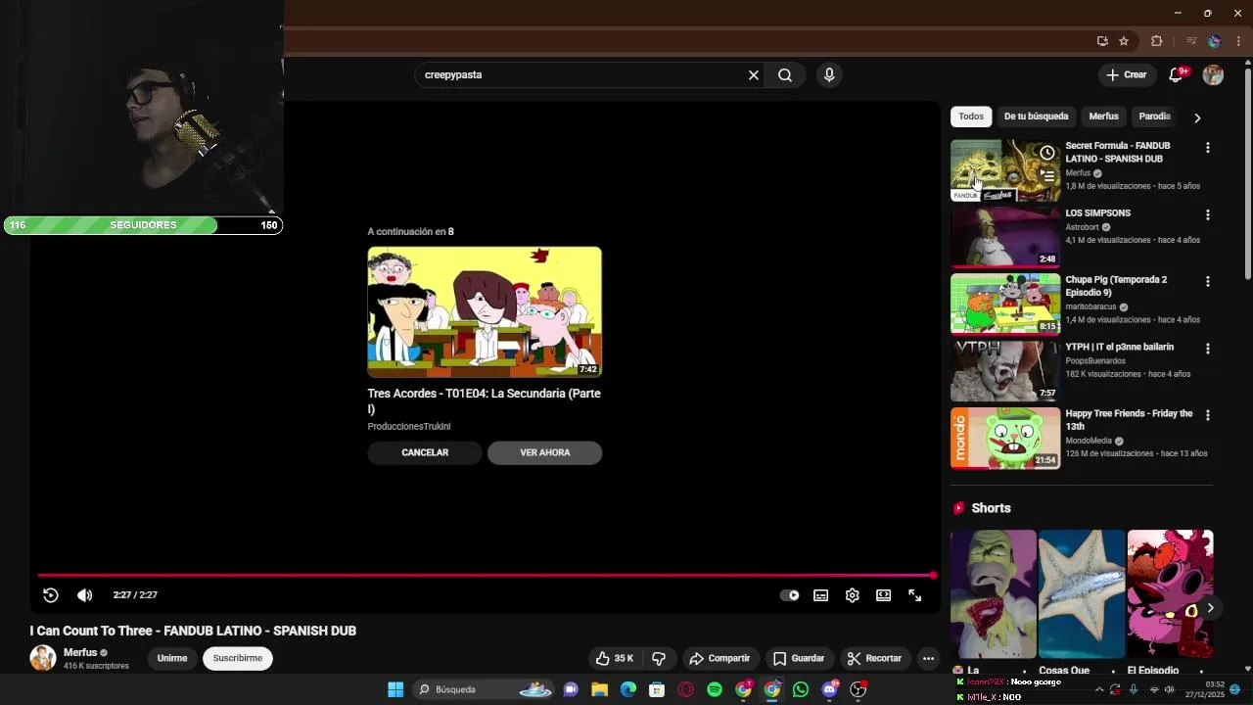Save the video with Guardar

(x=799, y=658)
